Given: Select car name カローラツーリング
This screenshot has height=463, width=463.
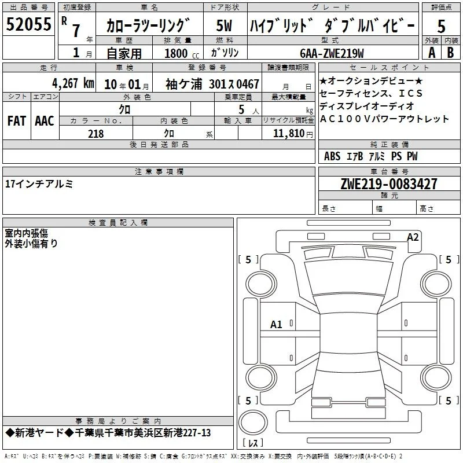Looking at the screenshot, I should (x=148, y=25).
